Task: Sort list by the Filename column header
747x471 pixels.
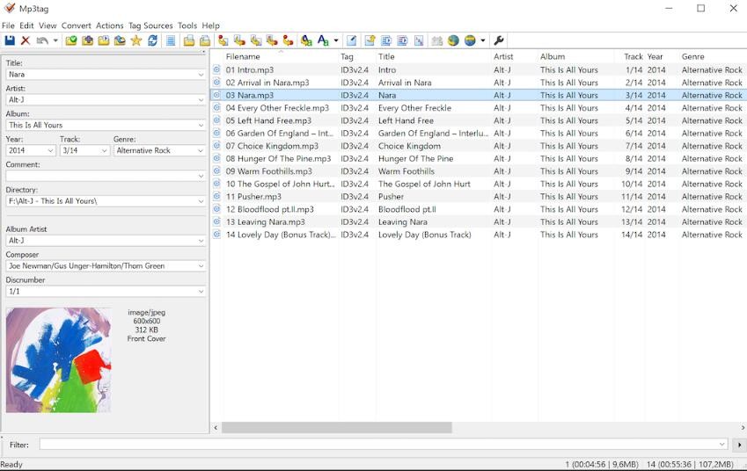Action: (x=243, y=56)
